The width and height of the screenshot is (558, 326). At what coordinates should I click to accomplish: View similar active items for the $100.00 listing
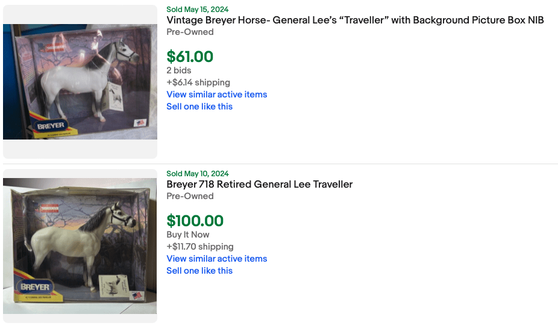(216, 259)
